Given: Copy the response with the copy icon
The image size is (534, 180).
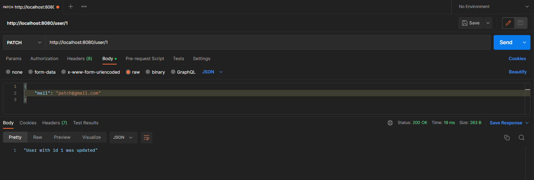Looking at the screenshot, I should click(x=507, y=138).
